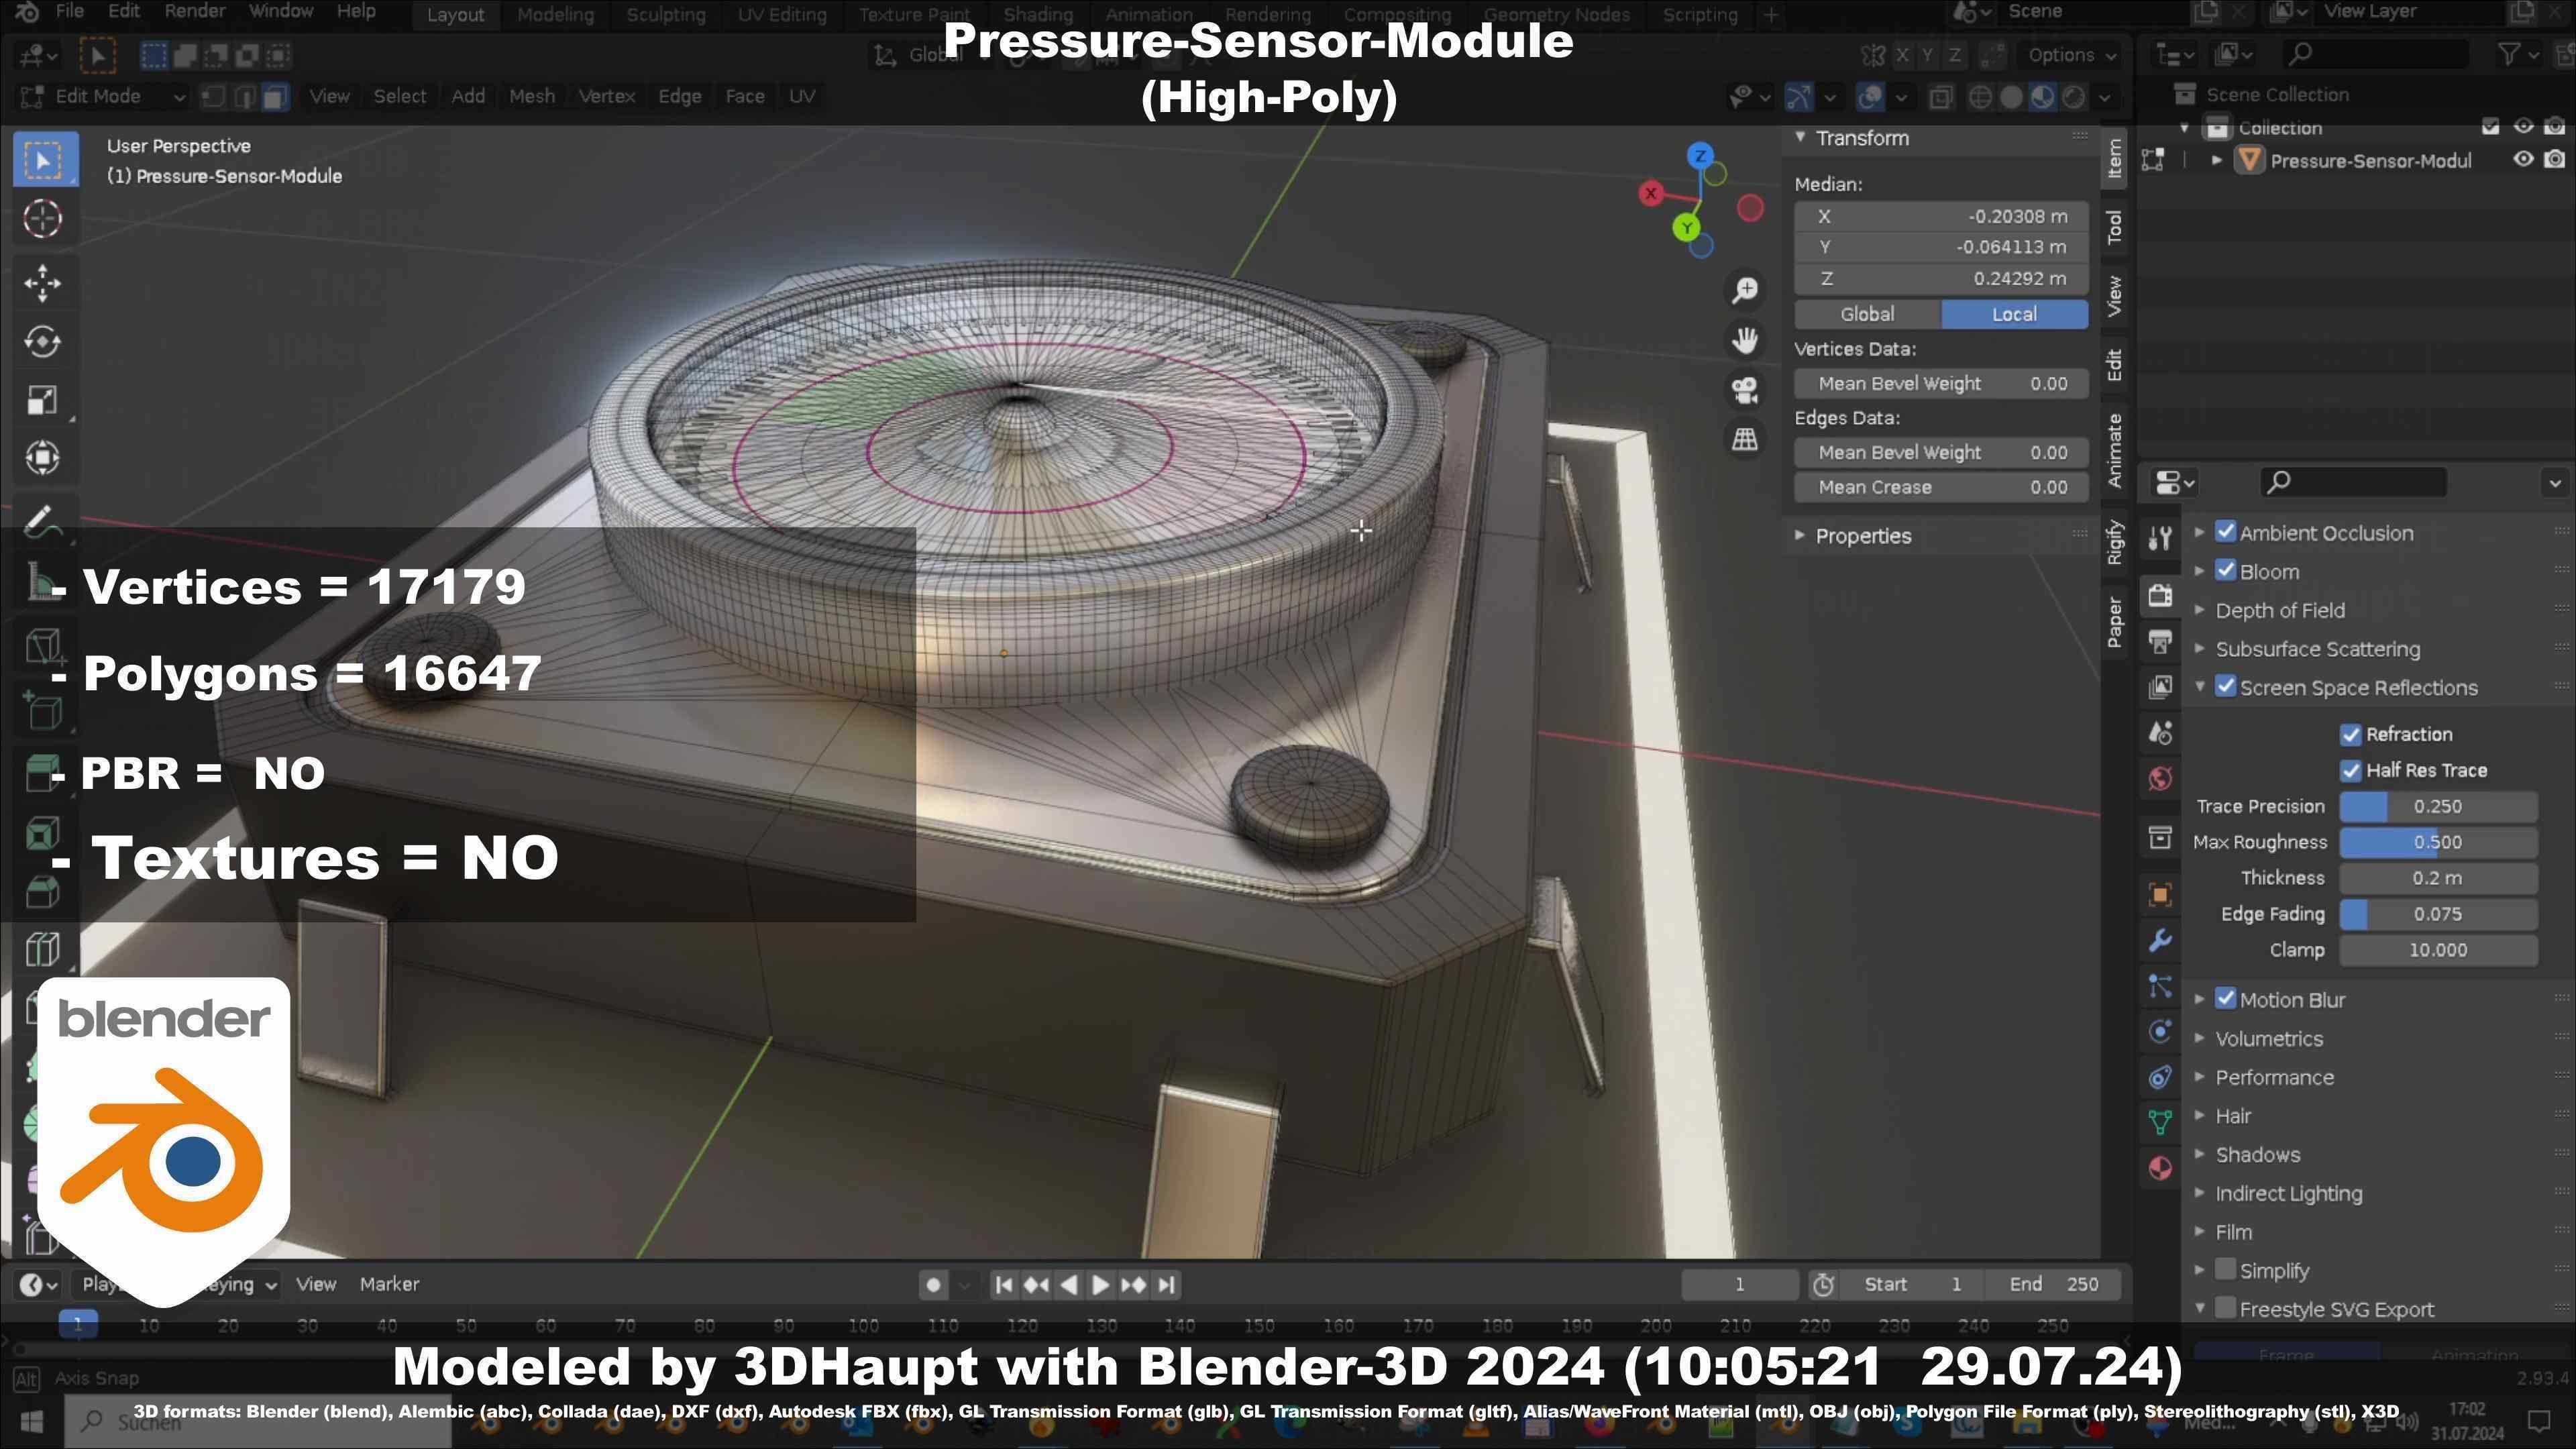Select the Rotate tool
2576x1449 pixels.
(x=43, y=342)
